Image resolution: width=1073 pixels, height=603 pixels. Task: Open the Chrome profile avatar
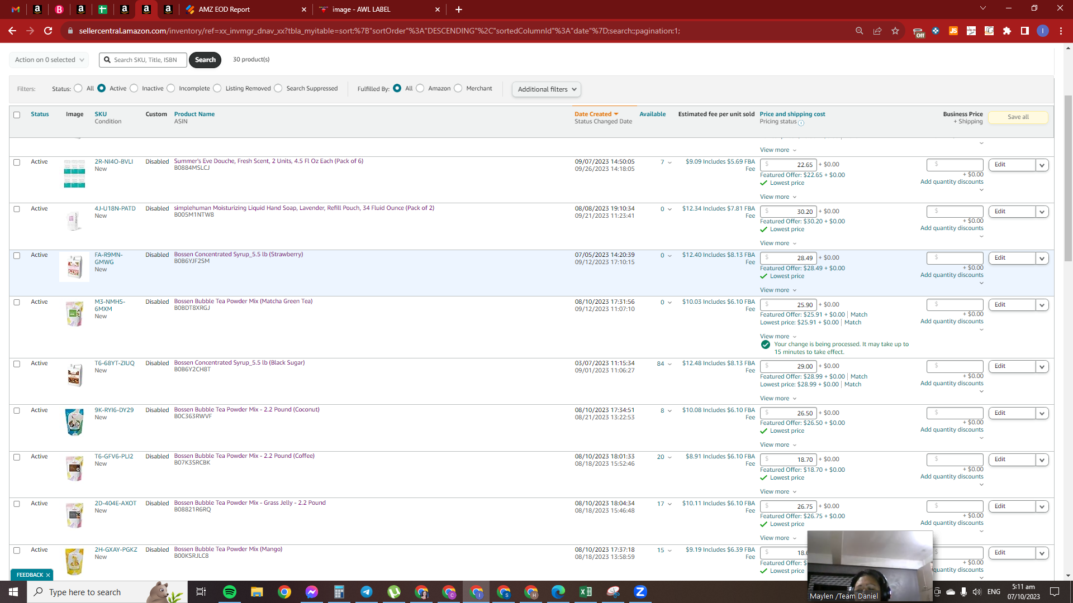click(1043, 31)
